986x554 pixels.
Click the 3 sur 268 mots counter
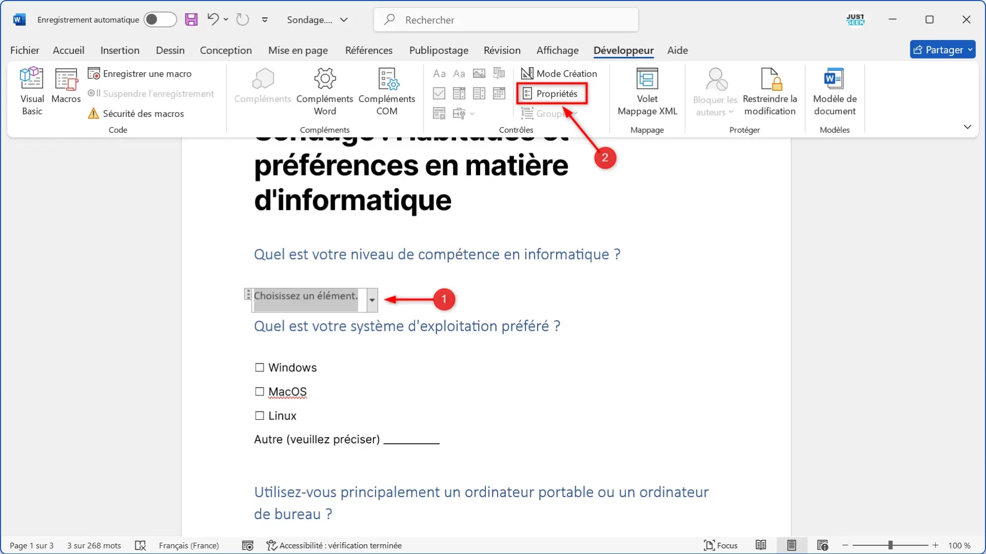(94, 545)
